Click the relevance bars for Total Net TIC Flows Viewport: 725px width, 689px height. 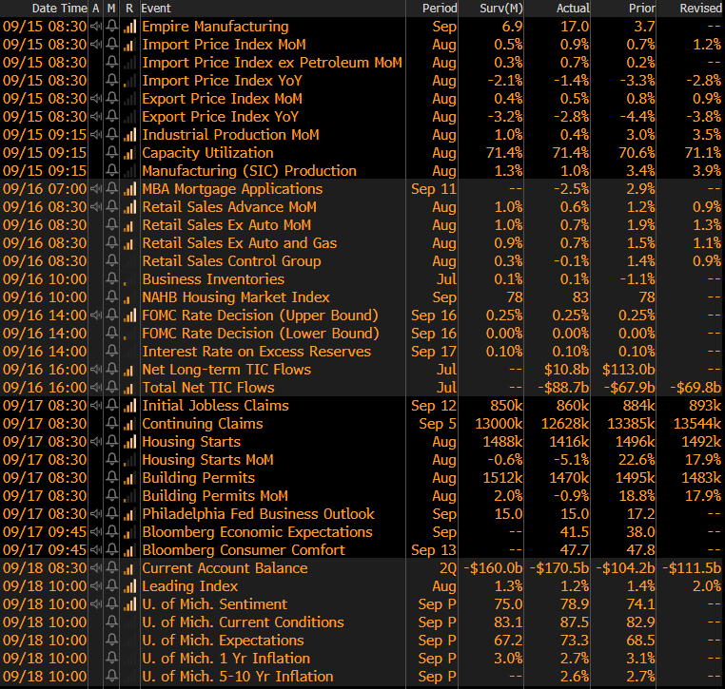point(130,388)
